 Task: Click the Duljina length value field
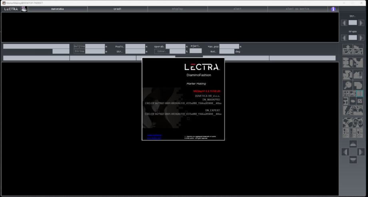pos(95,46)
